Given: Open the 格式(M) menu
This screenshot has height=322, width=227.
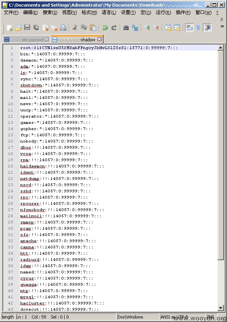Looking at the screenshot, I should 89,12.
